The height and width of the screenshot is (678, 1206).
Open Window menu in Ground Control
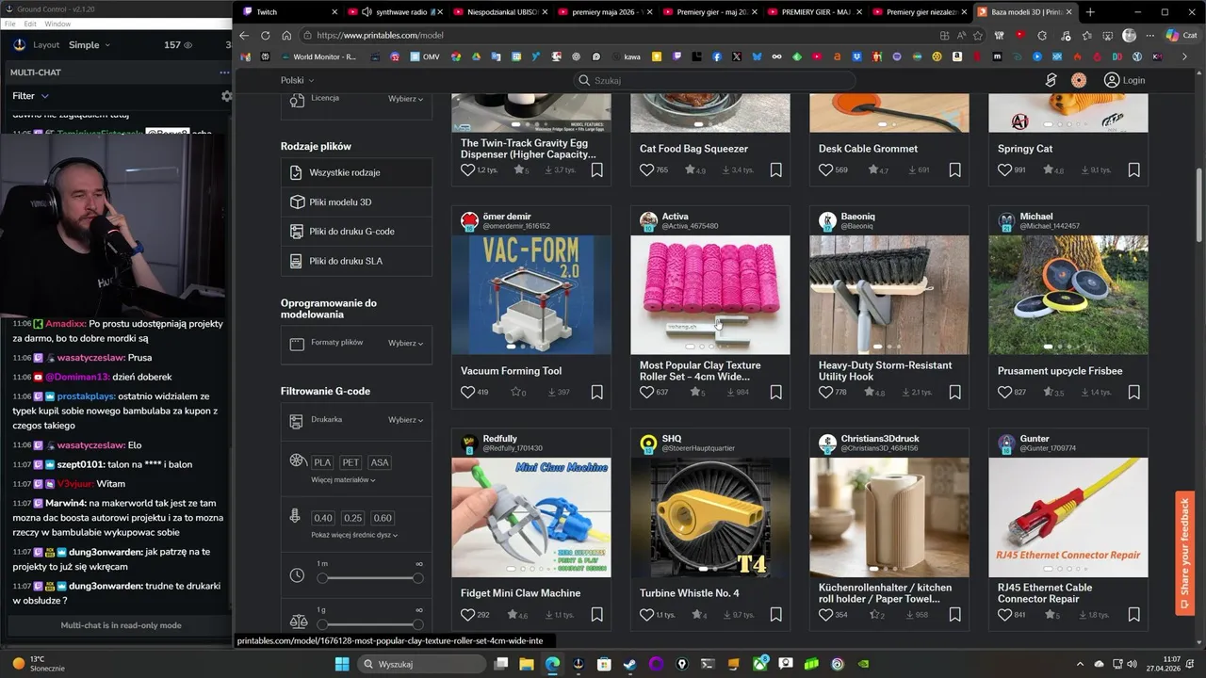(57, 24)
